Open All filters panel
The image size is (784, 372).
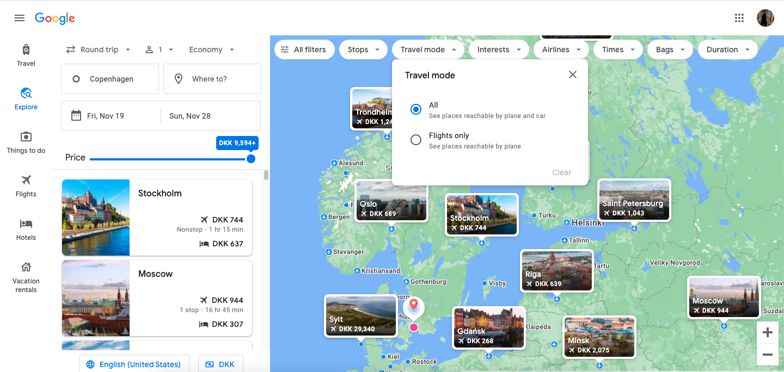[304, 49]
